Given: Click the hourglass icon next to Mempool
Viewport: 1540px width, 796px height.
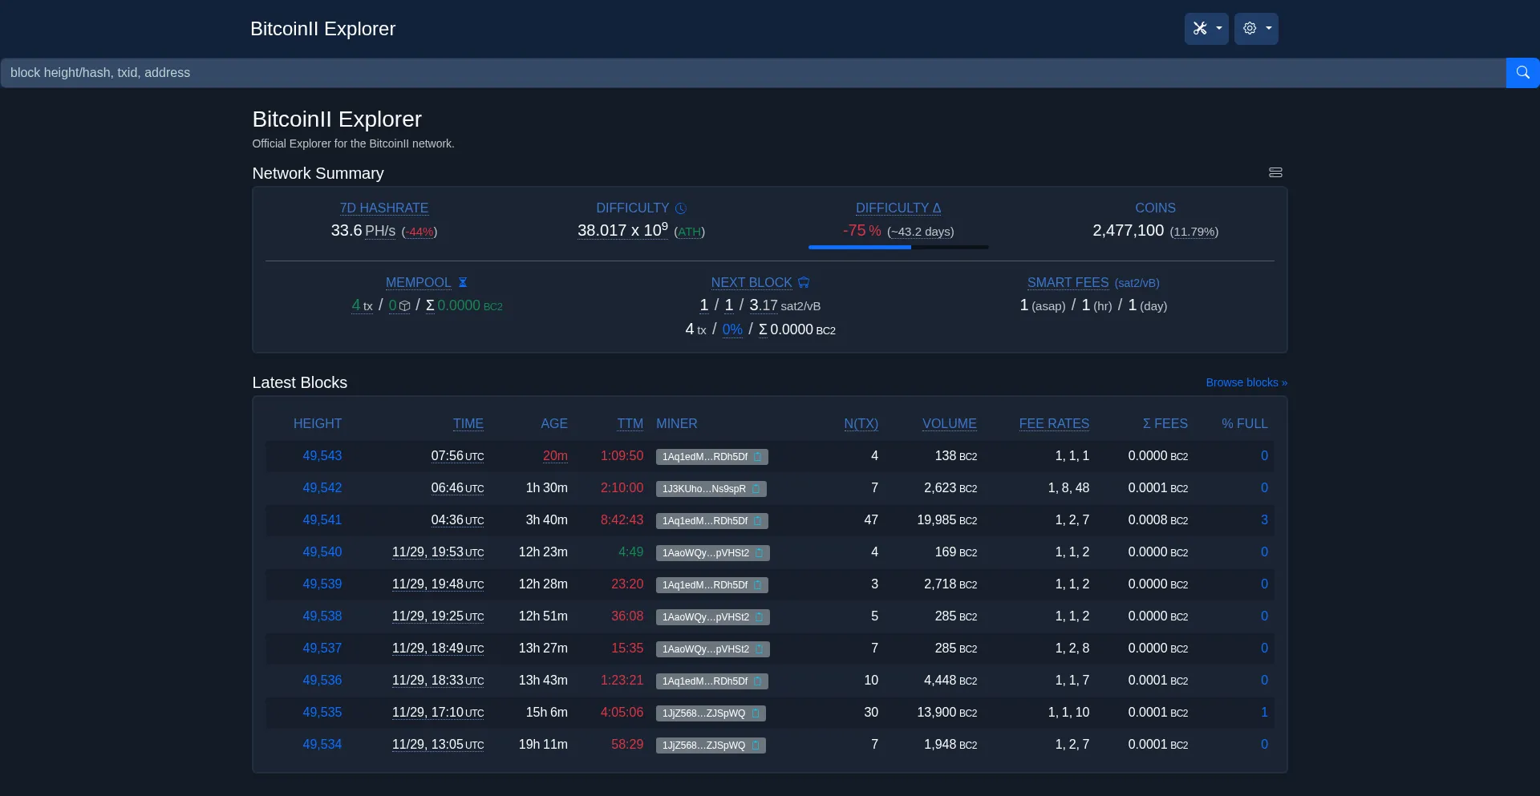Looking at the screenshot, I should (x=462, y=283).
